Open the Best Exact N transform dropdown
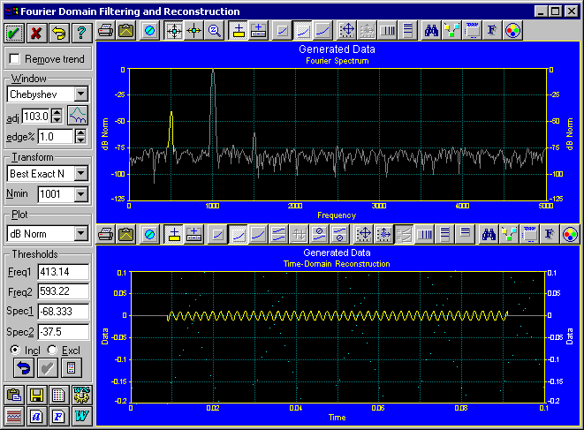 80,173
